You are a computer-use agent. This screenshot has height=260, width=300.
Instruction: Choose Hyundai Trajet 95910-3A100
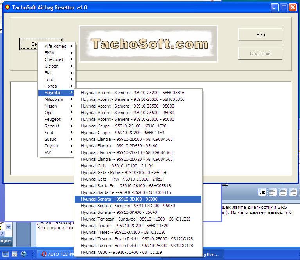tap(138, 232)
